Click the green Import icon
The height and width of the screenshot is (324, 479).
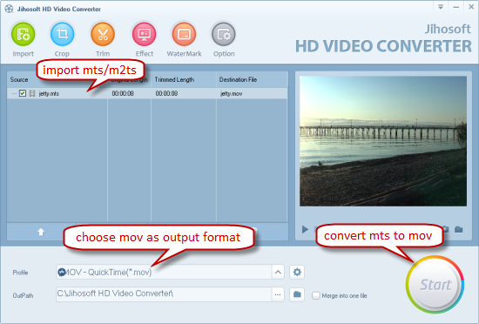(x=24, y=34)
